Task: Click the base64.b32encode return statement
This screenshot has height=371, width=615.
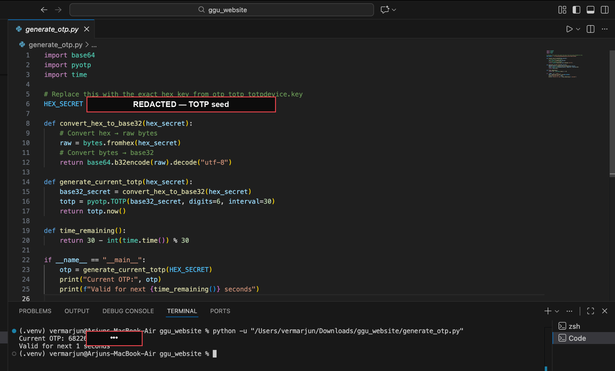Action: click(145, 162)
